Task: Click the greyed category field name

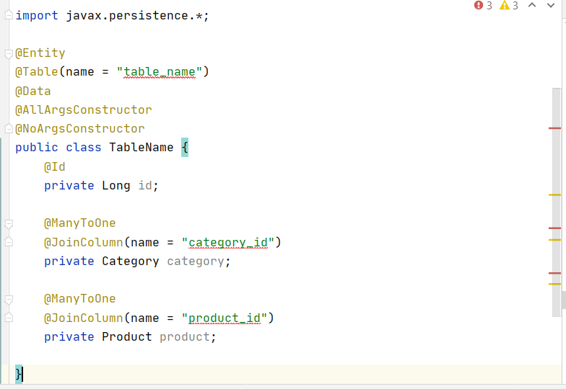Action: tap(195, 261)
